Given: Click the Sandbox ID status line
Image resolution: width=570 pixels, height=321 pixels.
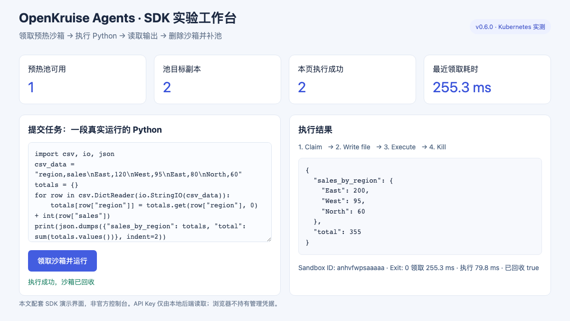Looking at the screenshot, I should (418, 268).
